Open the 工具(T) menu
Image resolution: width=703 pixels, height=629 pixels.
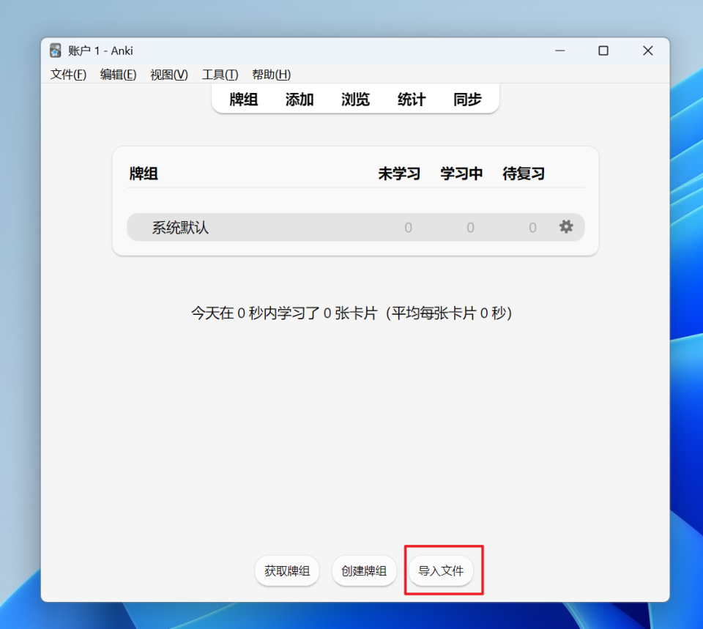coord(220,75)
